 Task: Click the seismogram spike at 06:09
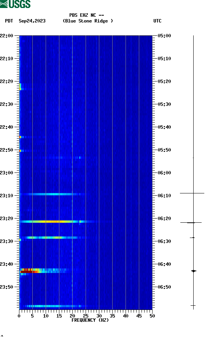tap(192, 193)
